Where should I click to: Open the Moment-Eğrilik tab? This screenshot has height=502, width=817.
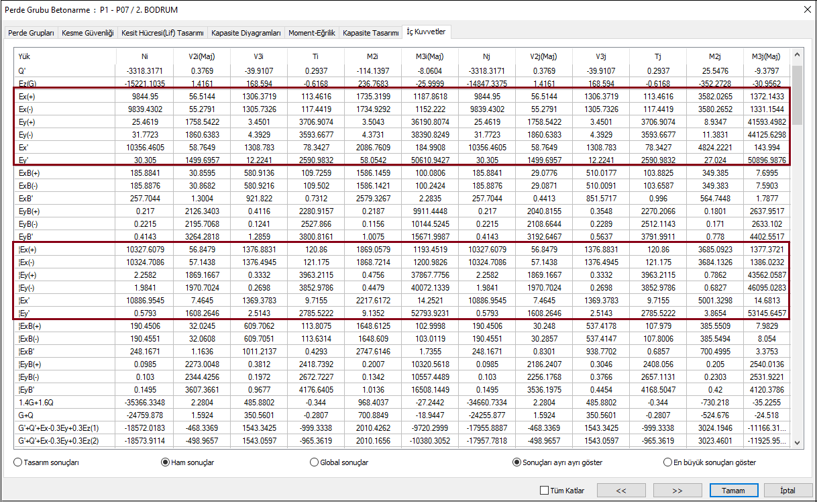coord(313,32)
